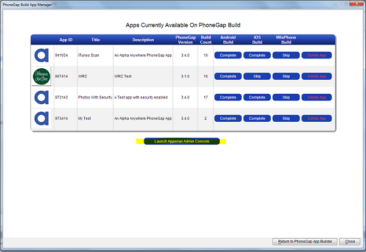The width and height of the screenshot is (366, 252).
Task: Click the App ID column header
Action: (x=66, y=40)
